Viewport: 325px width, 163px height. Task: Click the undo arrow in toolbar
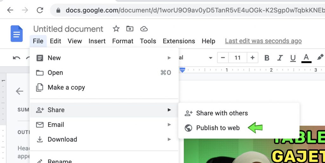(17, 58)
